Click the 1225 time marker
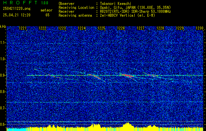Screen dimensions: 206x131 [102, 28]
